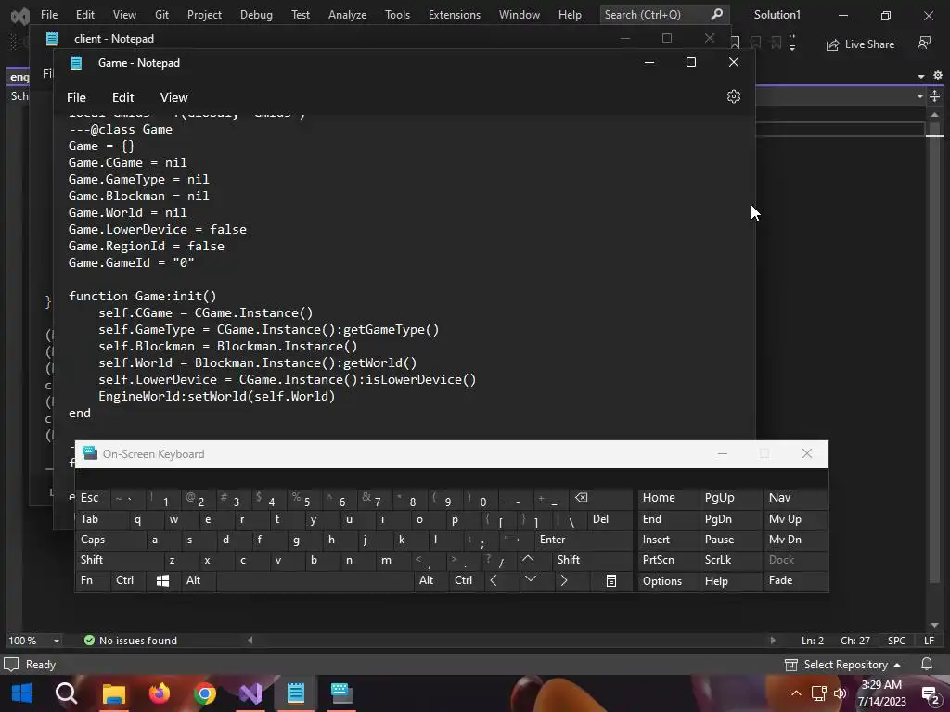Viewport: 950px width, 712px height.
Task: Toggle ScrLk key on on-screen keyboard
Action: click(729, 560)
